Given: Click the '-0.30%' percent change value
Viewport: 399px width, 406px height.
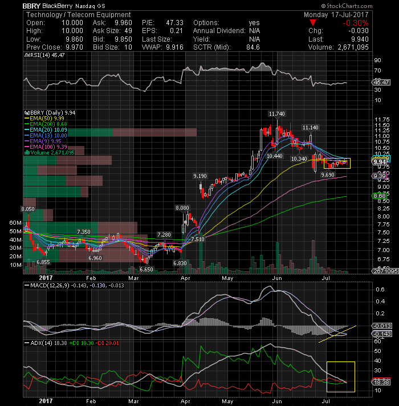Looking at the screenshot, I should click(x=356, y=23).
